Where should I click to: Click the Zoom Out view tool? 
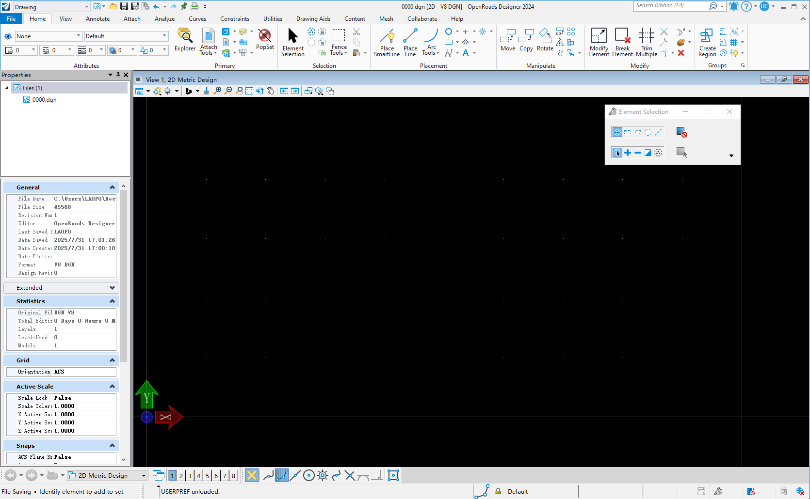click(x=228, y=91)
